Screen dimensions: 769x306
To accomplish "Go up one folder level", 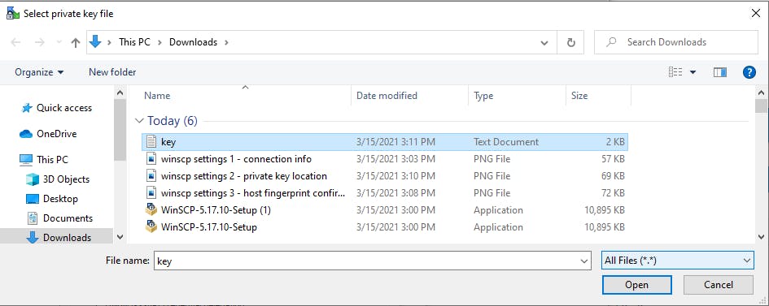I will point(75,42).
